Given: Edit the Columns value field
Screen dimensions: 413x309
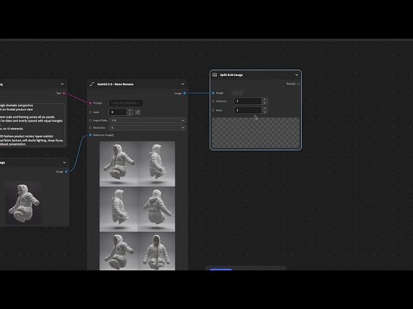Looking at the screenshot, I should coord(248,101).
